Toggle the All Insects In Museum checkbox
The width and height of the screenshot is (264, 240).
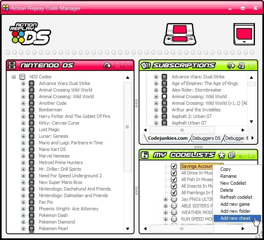[174, 186]
